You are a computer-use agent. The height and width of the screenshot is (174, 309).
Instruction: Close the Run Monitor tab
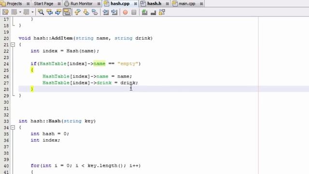point(98,4)
